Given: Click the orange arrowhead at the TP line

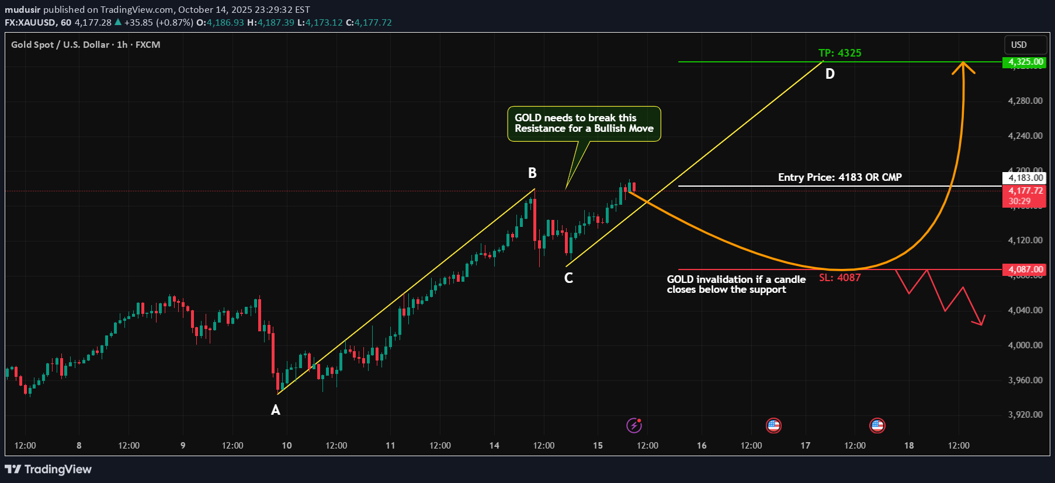Looking at the screenshot, I should (963, 67).
